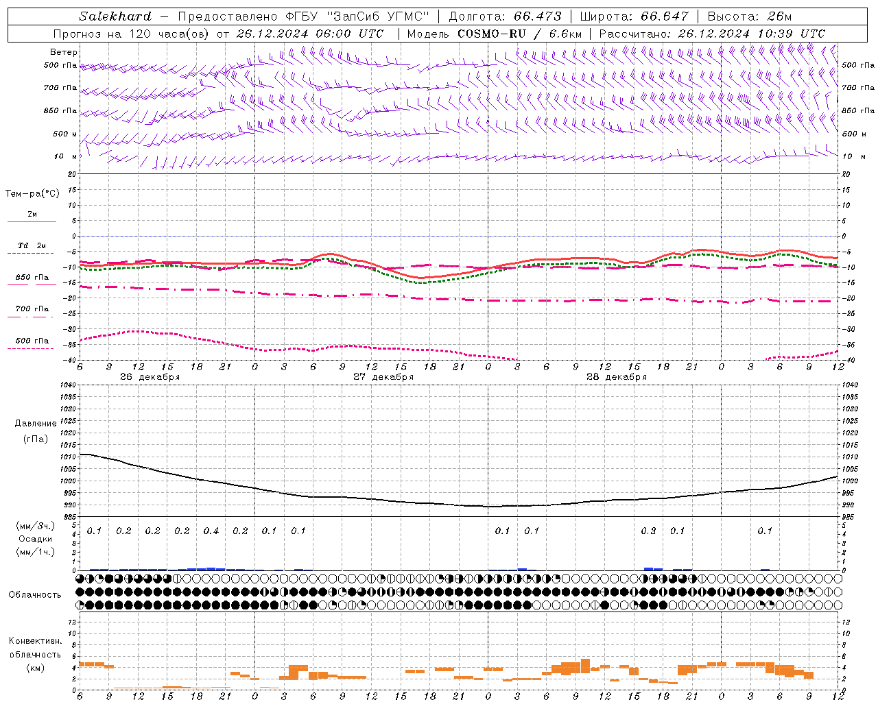Select the Высота: 26м field
878x702 pixels.
749,16
